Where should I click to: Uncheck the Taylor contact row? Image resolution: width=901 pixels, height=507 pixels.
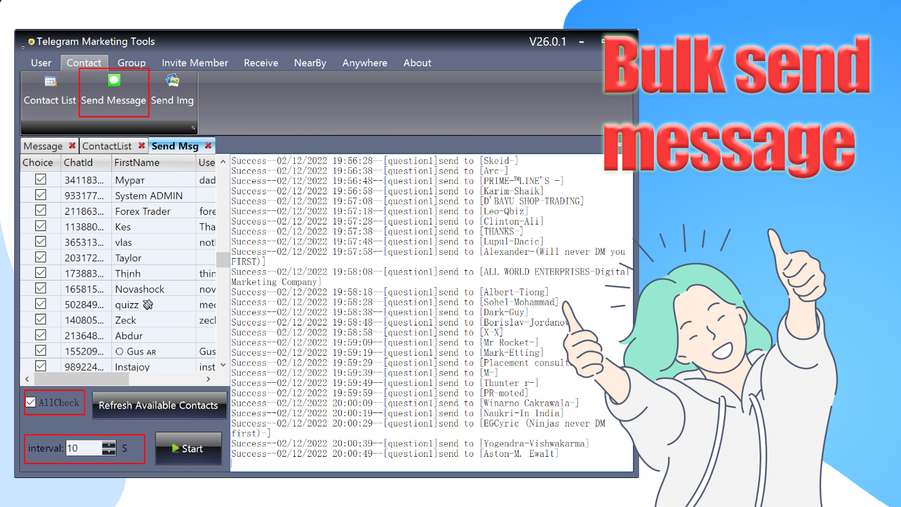41,257
